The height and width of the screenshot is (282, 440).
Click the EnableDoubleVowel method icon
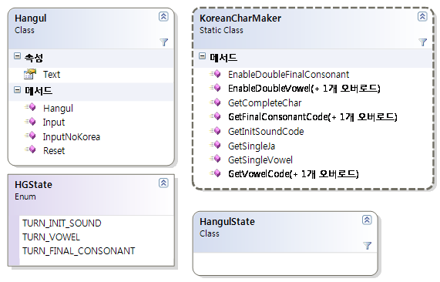(215, 88)
